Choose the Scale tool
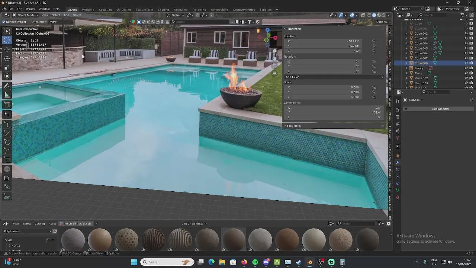Viewport: 476px width, 268px height. pos(7,67)
